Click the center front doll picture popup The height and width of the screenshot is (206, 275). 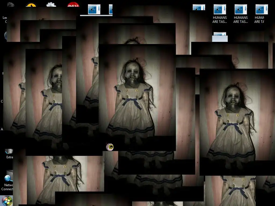137,97
